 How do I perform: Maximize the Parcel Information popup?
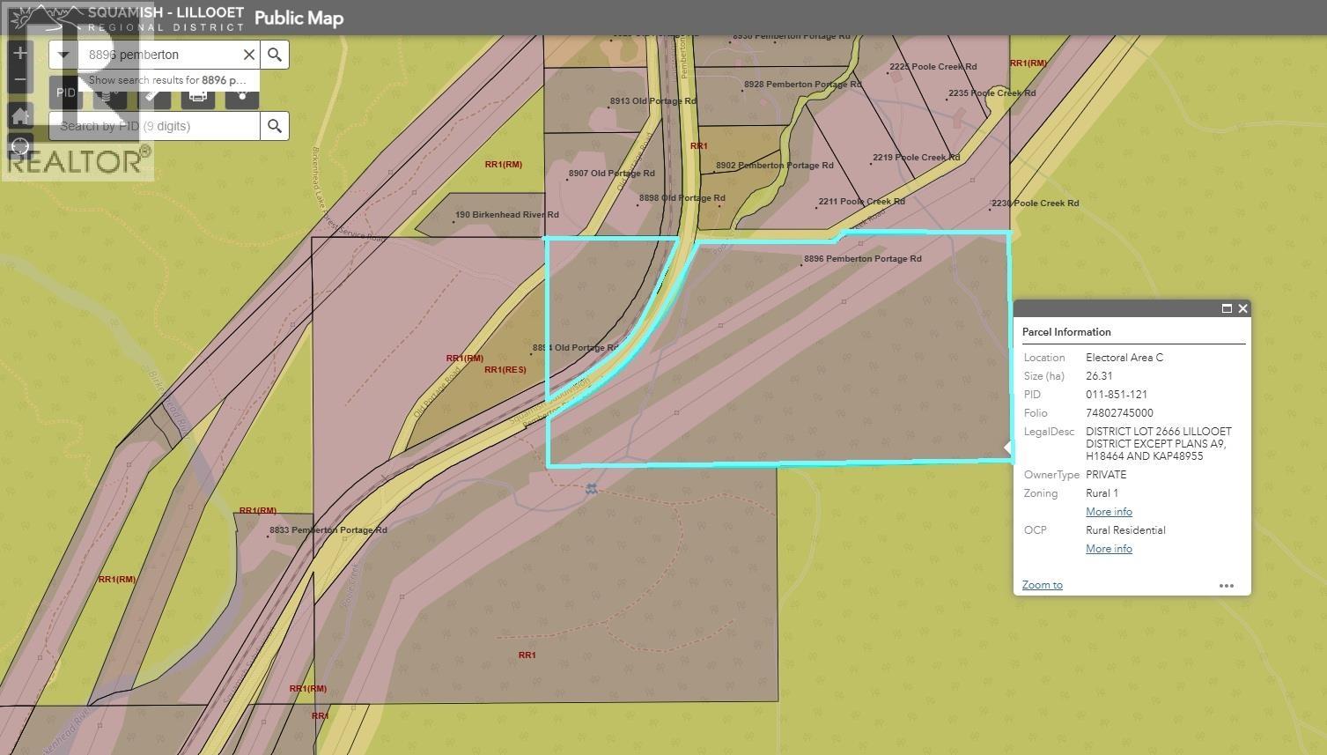click(x=1226, y=308)
